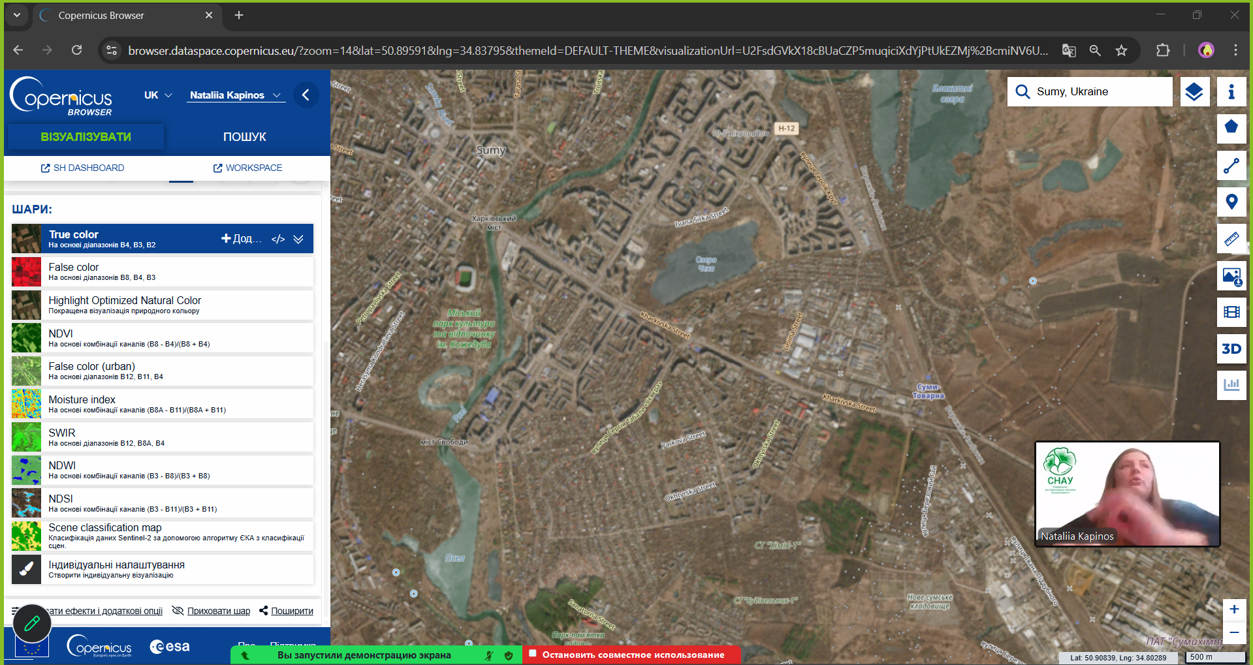Expand True color layer details chevron
This screenshot has height=665, width=1253.
pyautogui.click(x=298, y=239)
